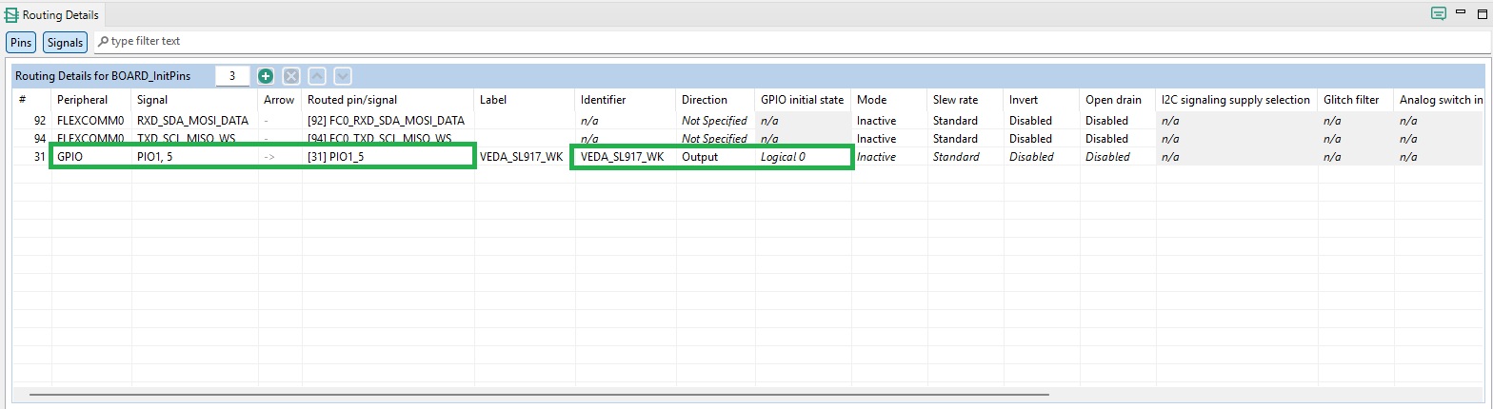Sort by the Peripheral column header
1493x409 pixels.
pyautogui.click(x=91, y=100)
